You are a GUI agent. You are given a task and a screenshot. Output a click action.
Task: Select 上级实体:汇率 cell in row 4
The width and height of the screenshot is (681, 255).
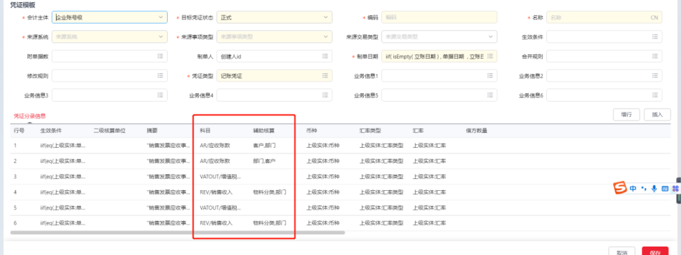point(429,192)
